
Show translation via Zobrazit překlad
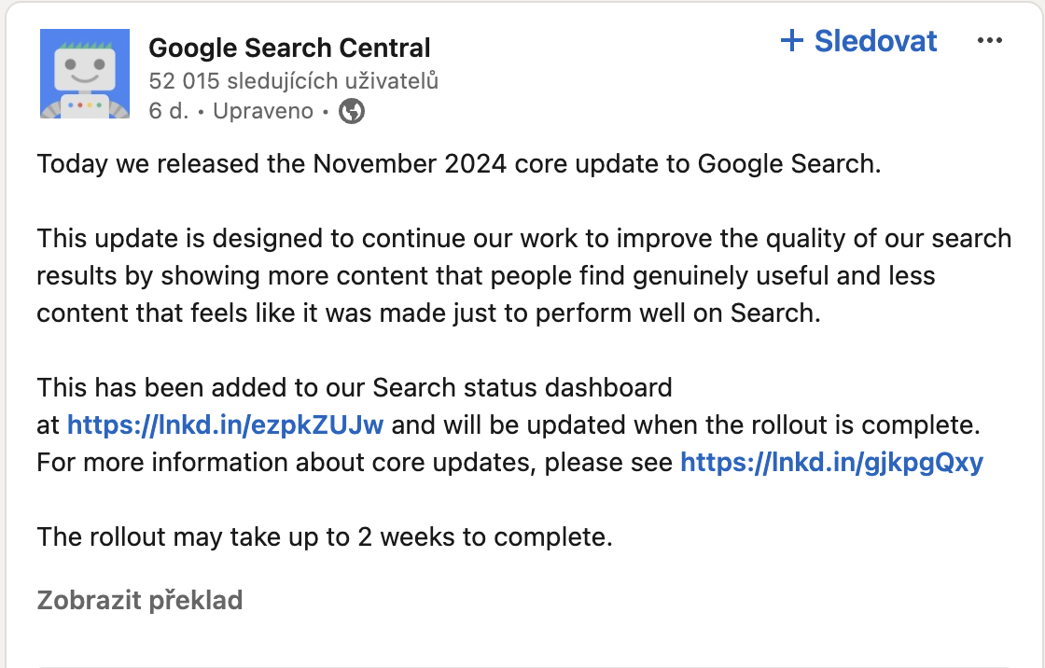(x=139, y=600)
